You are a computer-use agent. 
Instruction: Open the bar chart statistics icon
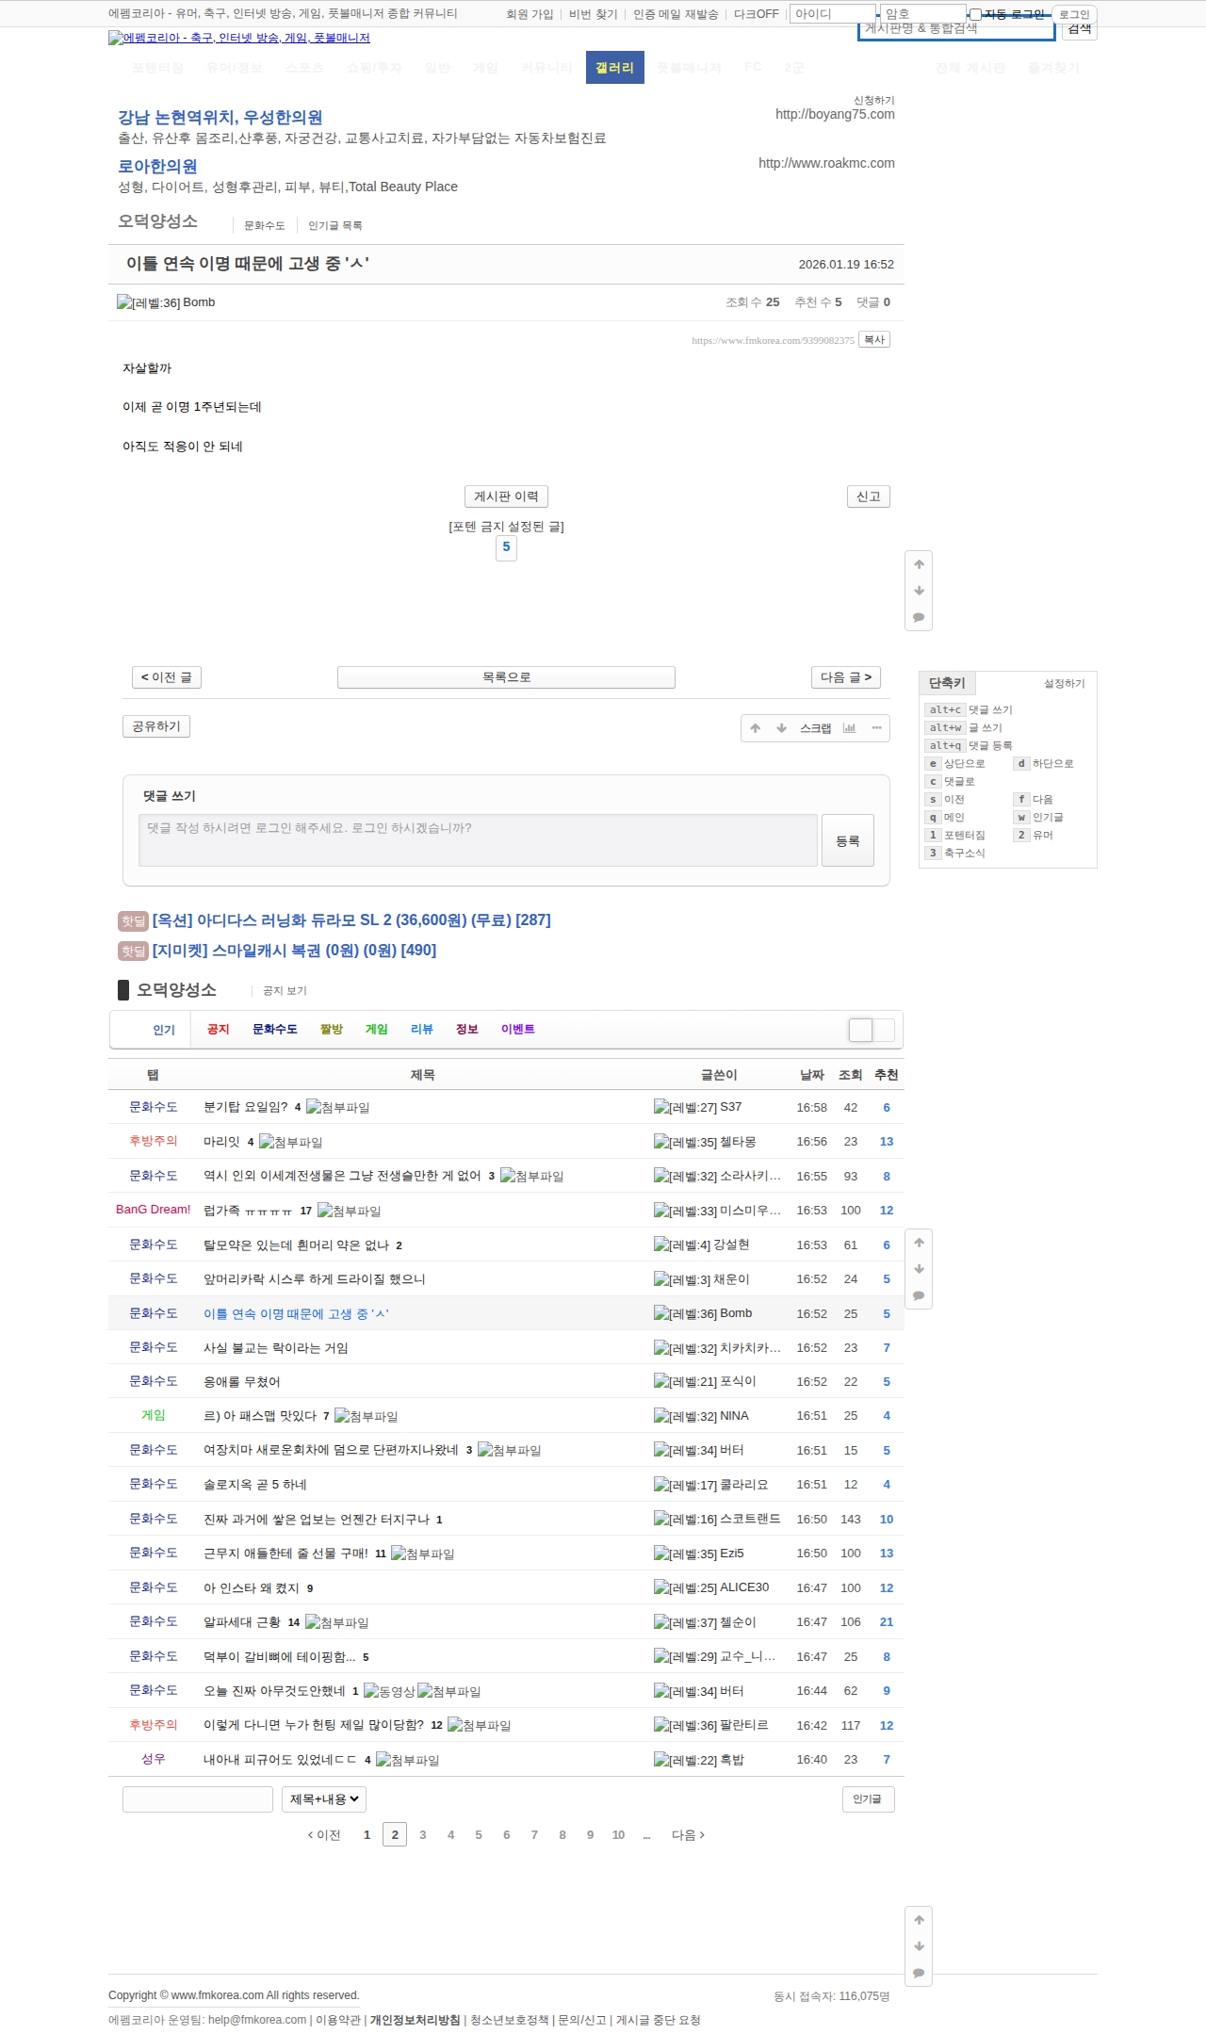[849, 728]
